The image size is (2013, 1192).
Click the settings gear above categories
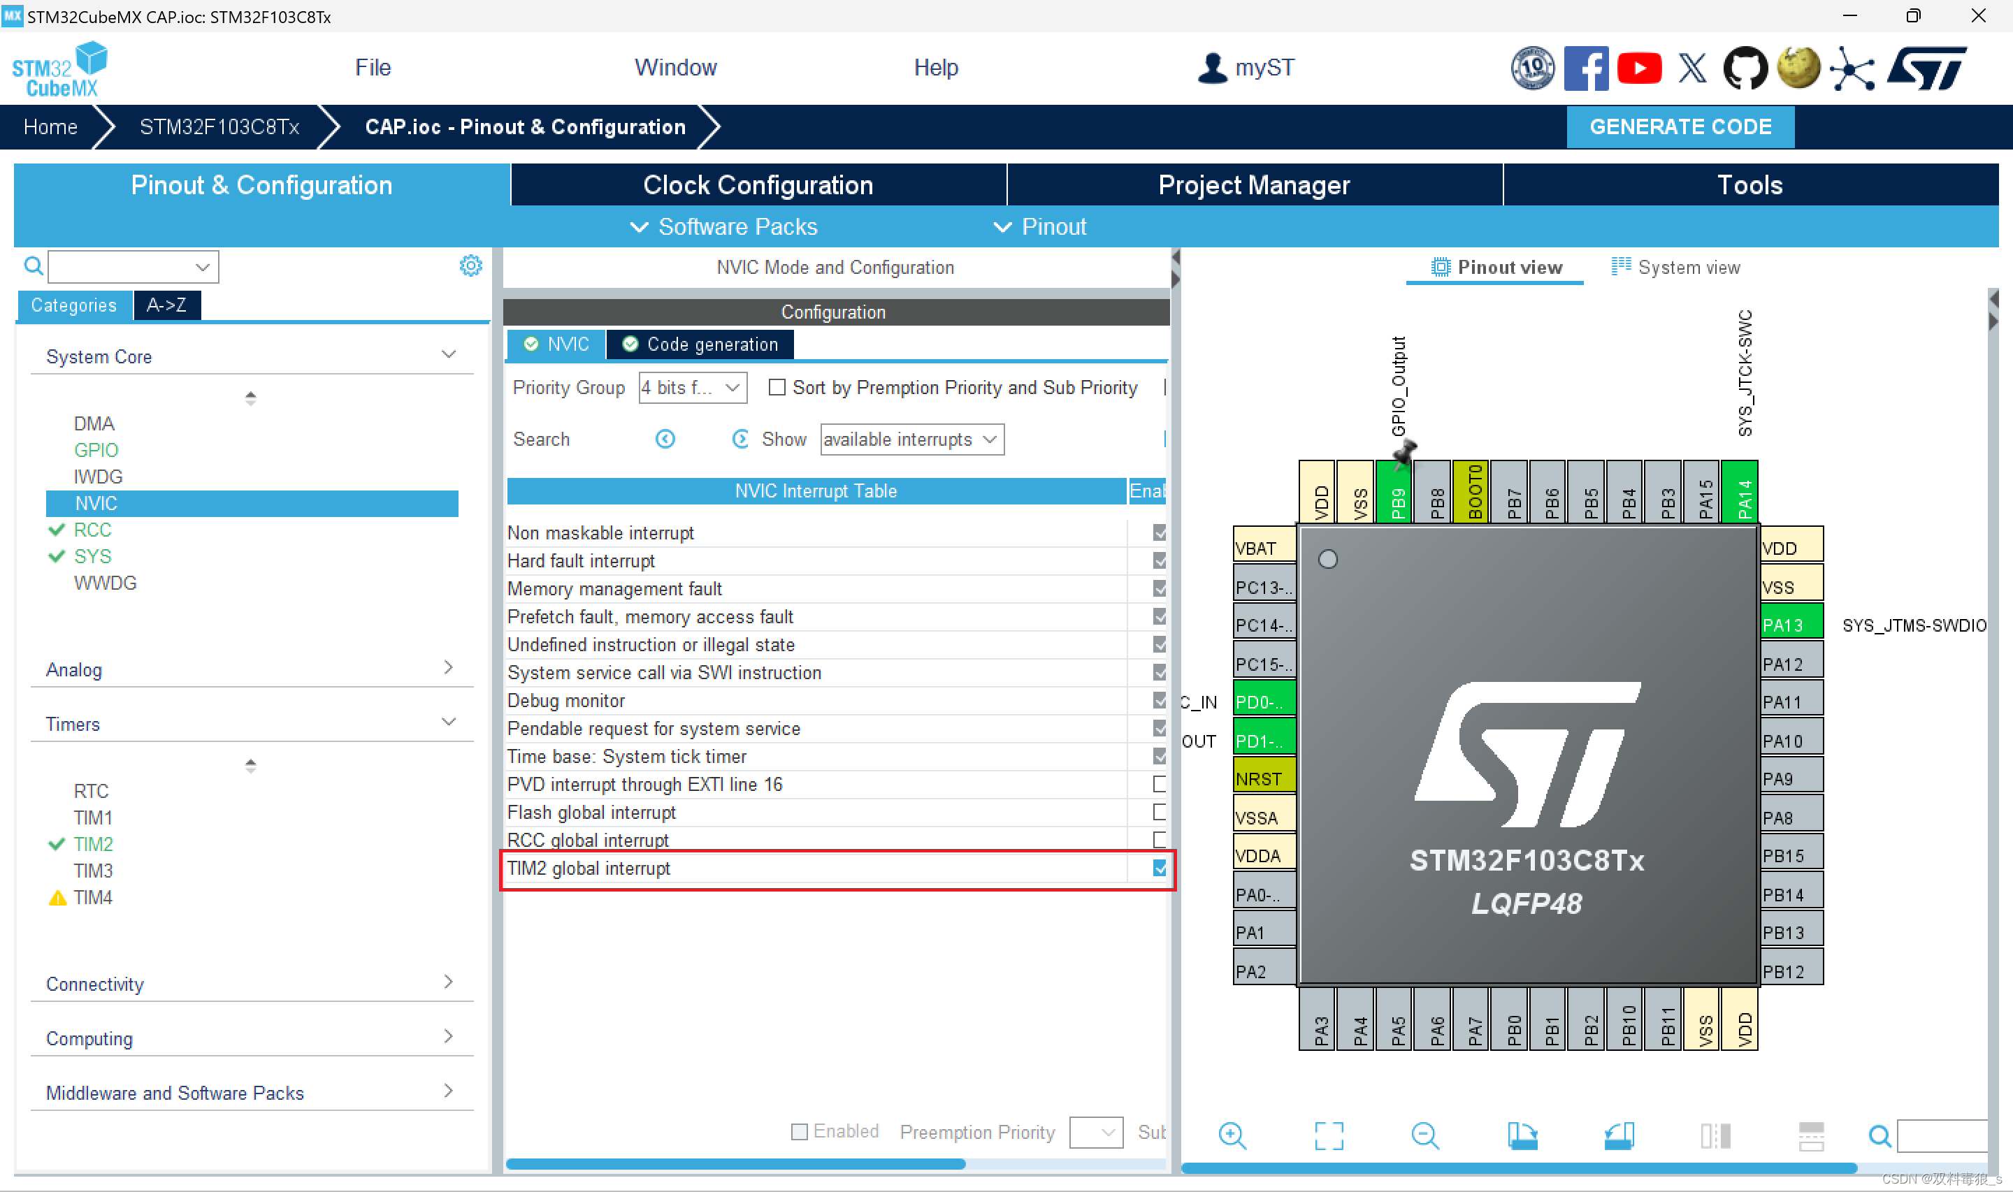(x=470, y=266)
